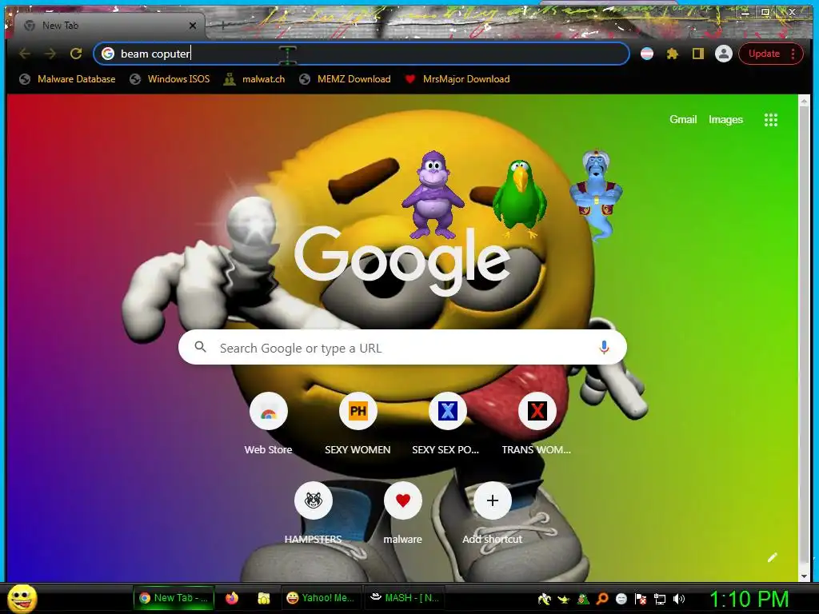
Task: Click the orange magnifier tray icon
Action: (x=602, y=599)
